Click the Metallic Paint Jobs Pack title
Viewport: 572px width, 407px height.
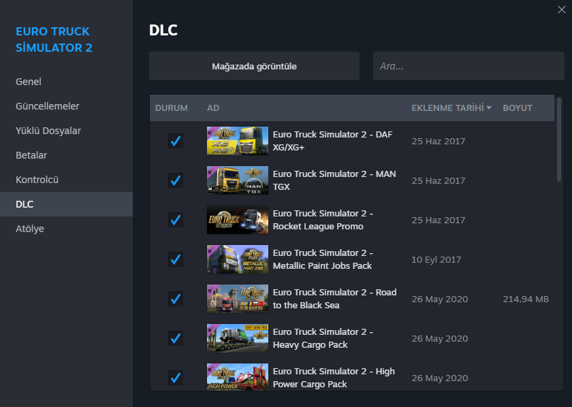323,259
